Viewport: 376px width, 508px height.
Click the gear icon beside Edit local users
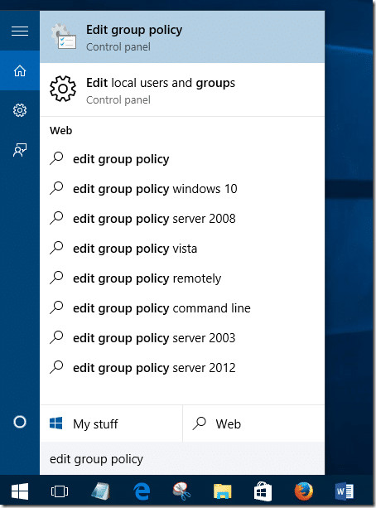(63, 89)
